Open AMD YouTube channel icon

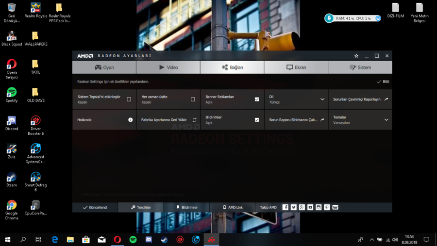pos(310,207)
